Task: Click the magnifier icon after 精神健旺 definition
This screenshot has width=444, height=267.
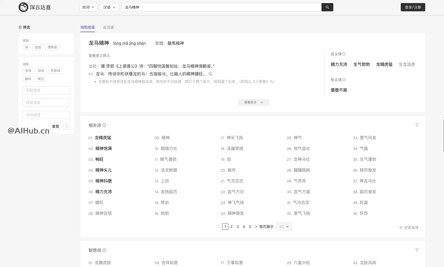Action: click(211, 74)
